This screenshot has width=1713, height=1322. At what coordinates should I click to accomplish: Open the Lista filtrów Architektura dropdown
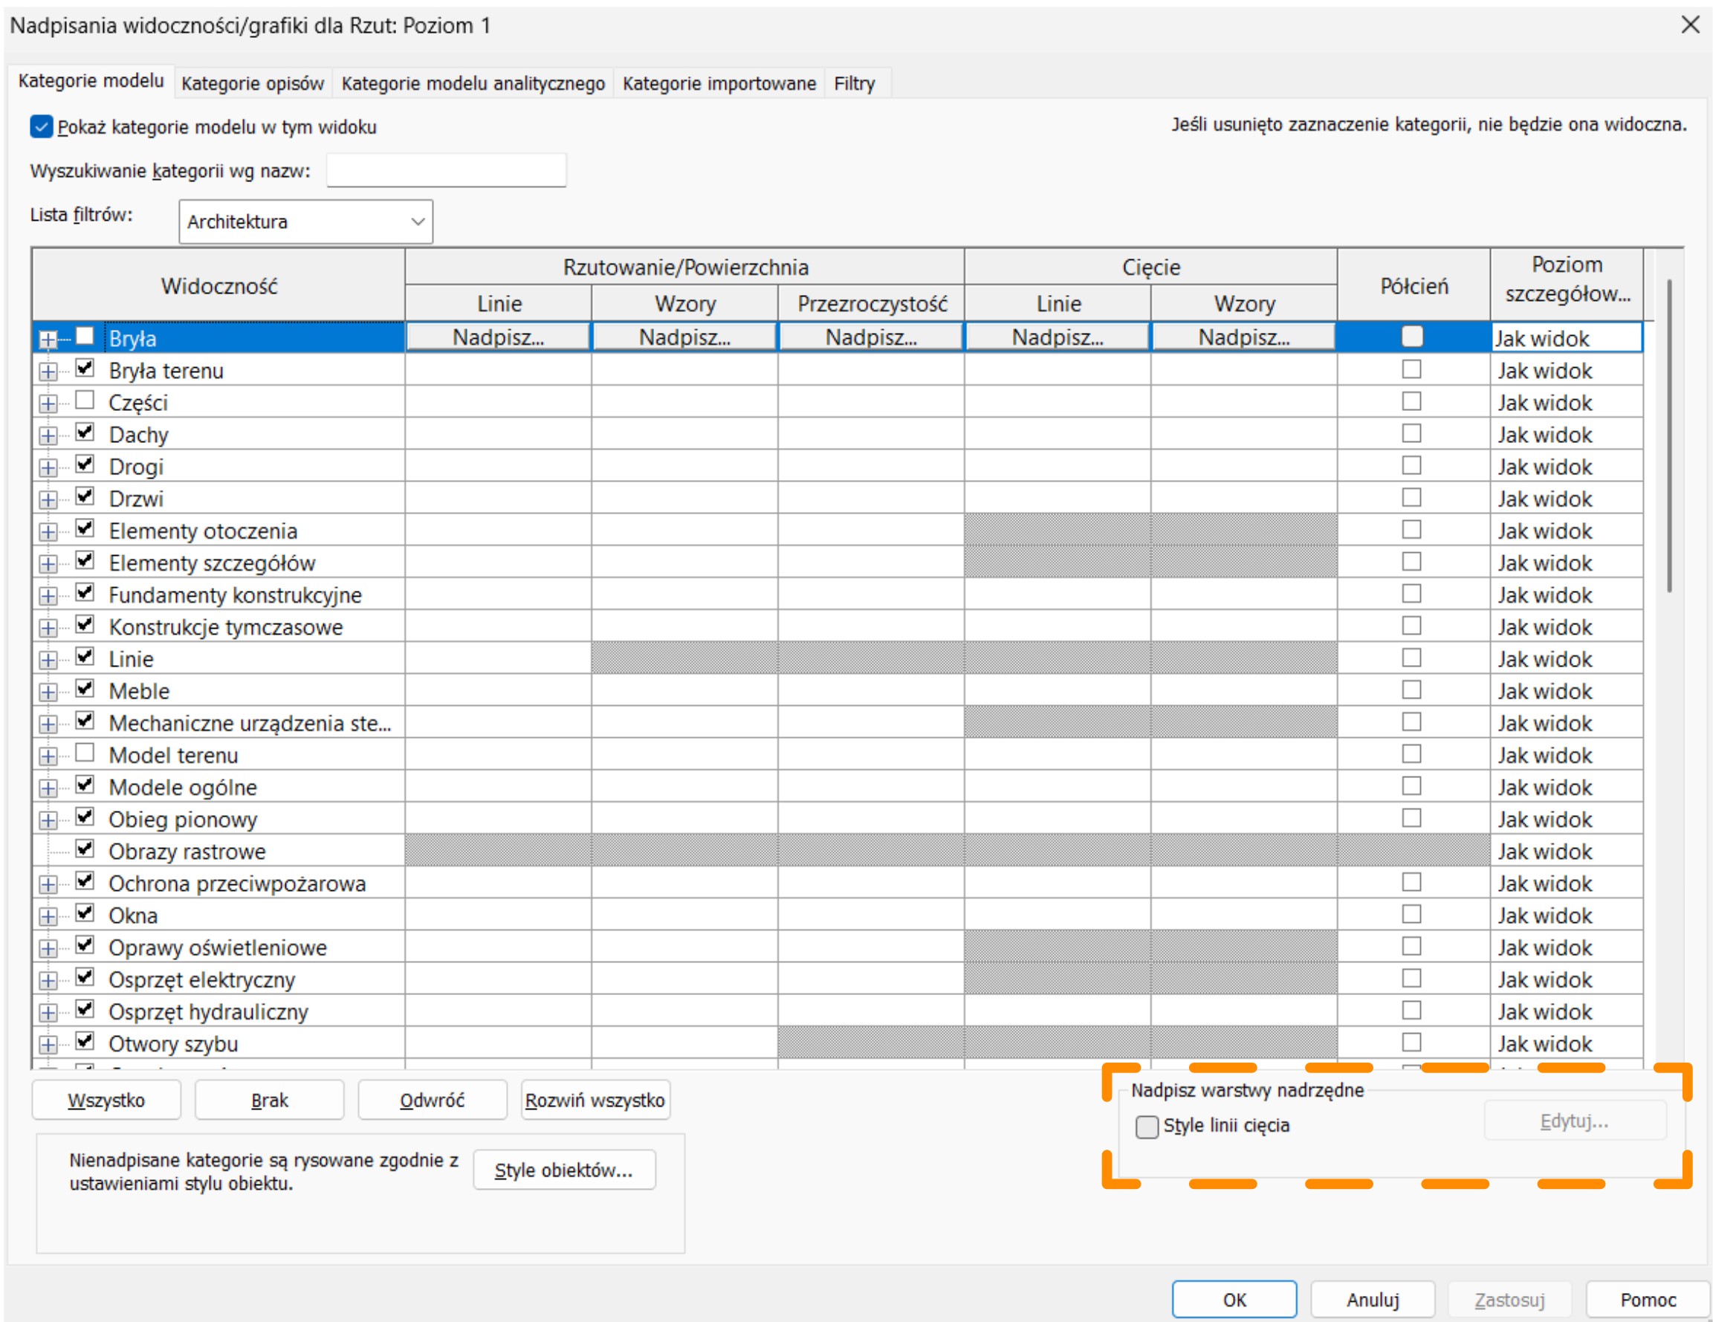(305, 222)
